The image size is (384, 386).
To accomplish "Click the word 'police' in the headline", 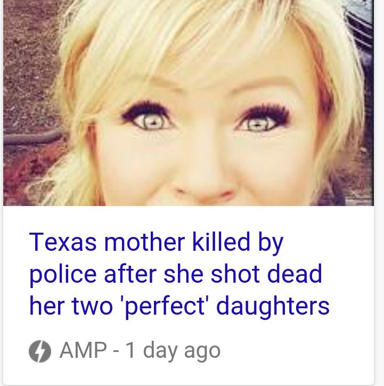I will (62, 275).
